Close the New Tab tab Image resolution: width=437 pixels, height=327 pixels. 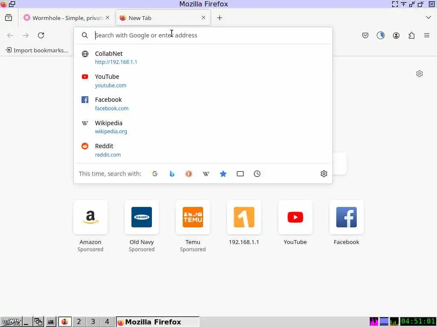point(204,17)
